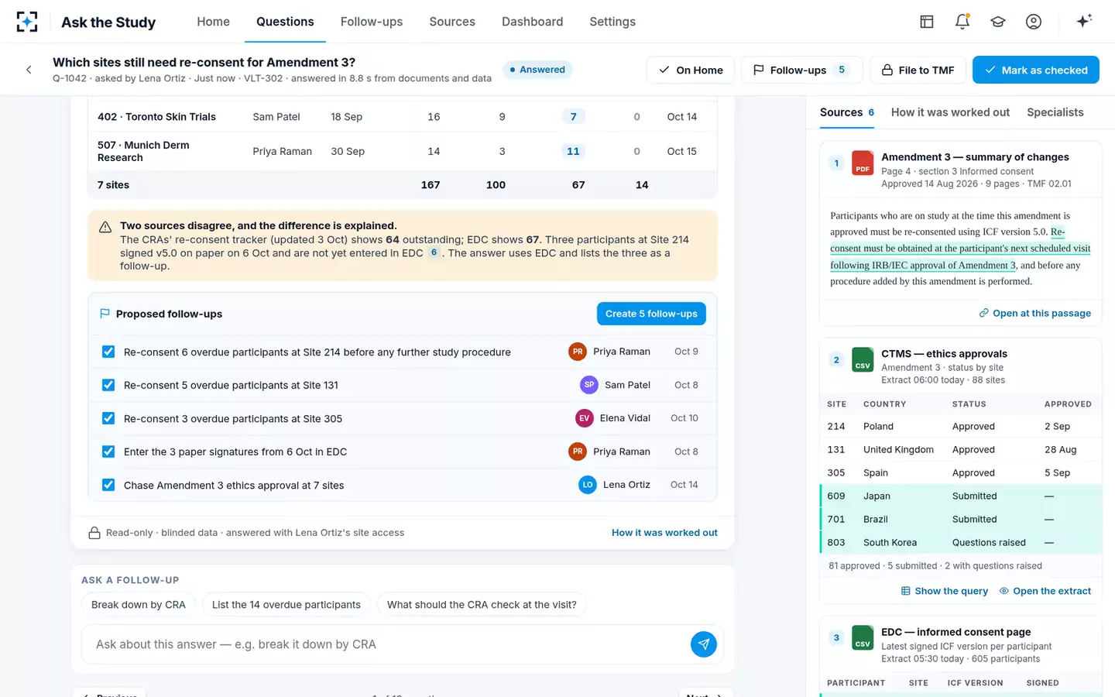Go back using the left chevron arrow
This screenshot has width=1115, height=697.
coord(29,70)
